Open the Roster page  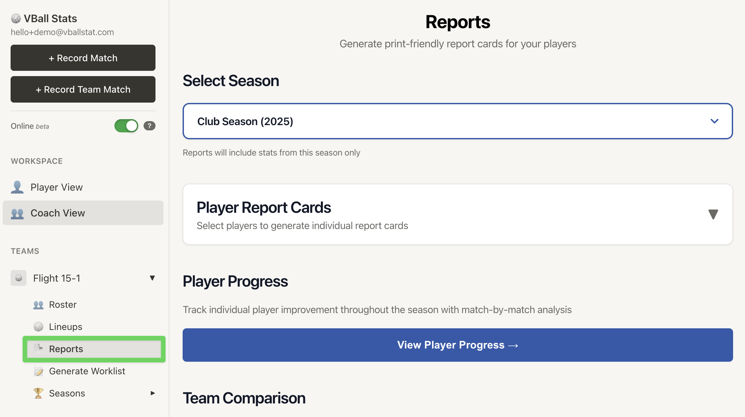click(x=63, y=304)
